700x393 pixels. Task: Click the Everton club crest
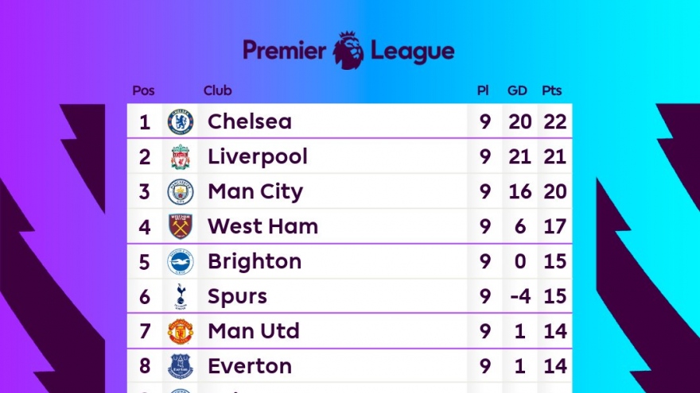pos(181,367)
